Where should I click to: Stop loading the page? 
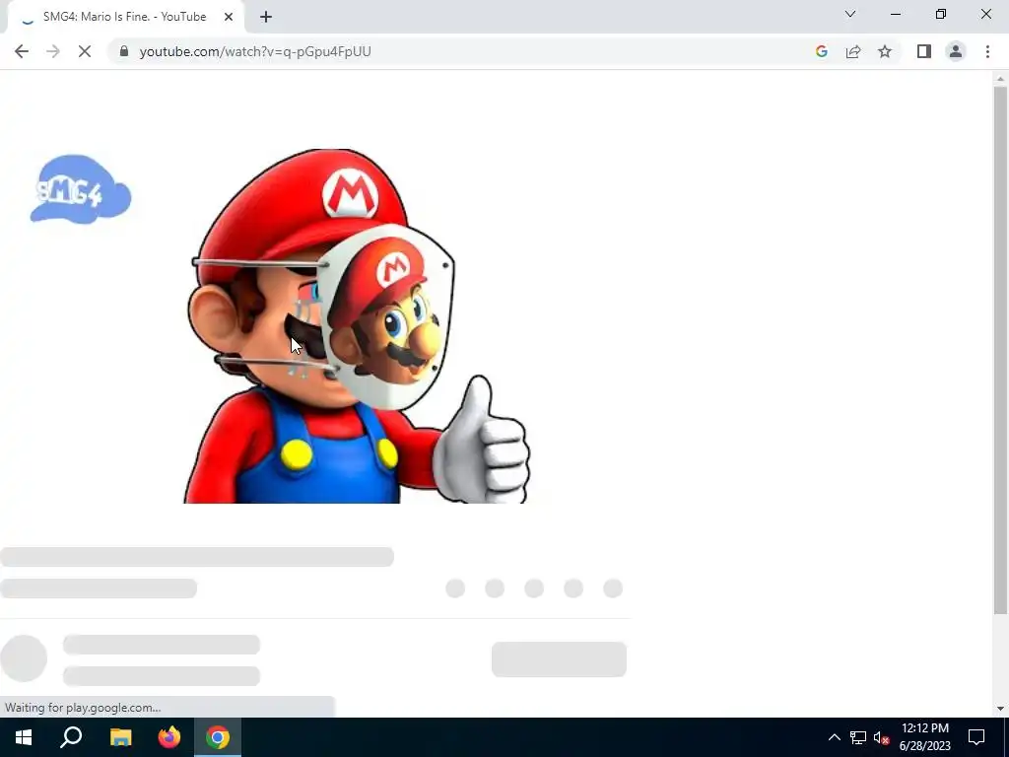click(85, 51)
